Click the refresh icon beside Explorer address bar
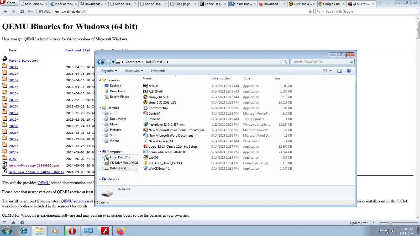 [286, 62]
